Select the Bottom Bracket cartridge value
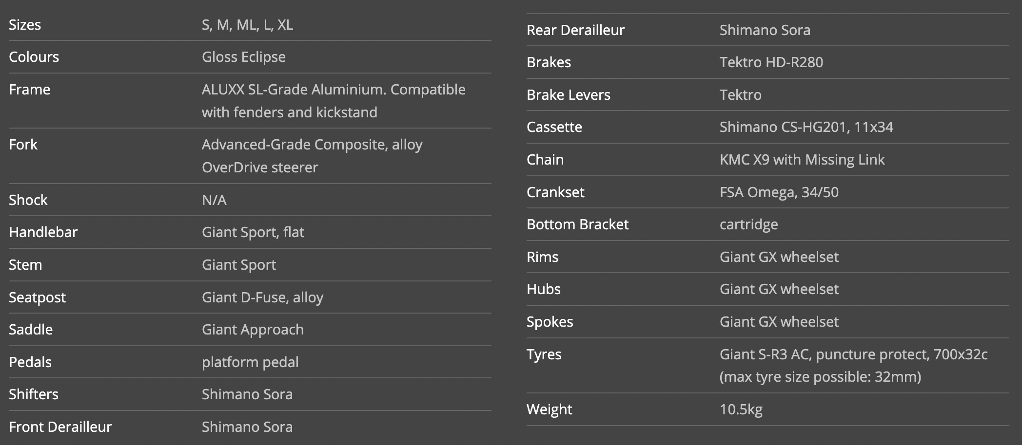 [x=749, y=224]
